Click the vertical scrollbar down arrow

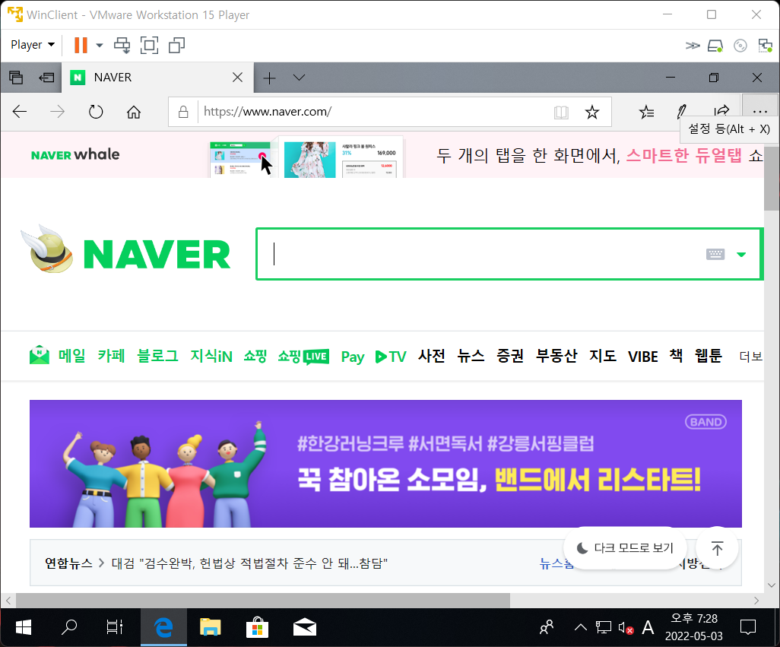coord(772,585)
